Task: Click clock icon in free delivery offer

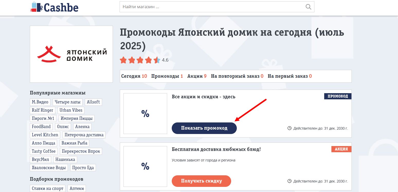Action: click(290, 181)
